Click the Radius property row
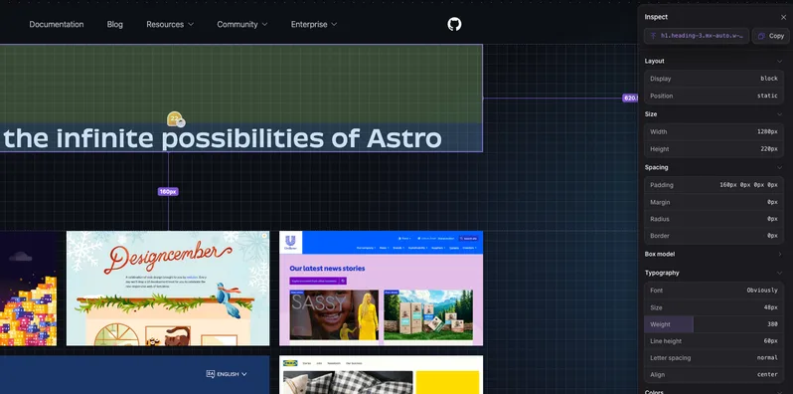 tap(714, 219)
